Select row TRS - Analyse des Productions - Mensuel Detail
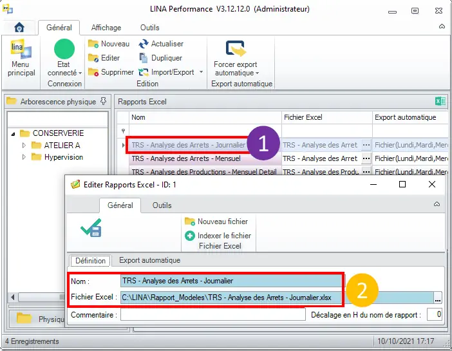This screenshot has height=351, width=452. coord(204,171)
